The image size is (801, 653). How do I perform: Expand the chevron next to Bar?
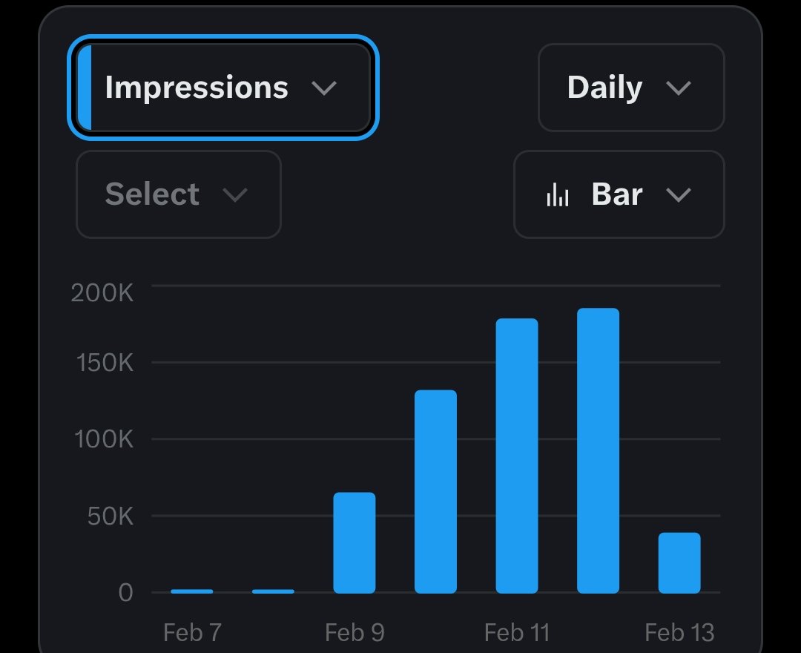(679, 195)
